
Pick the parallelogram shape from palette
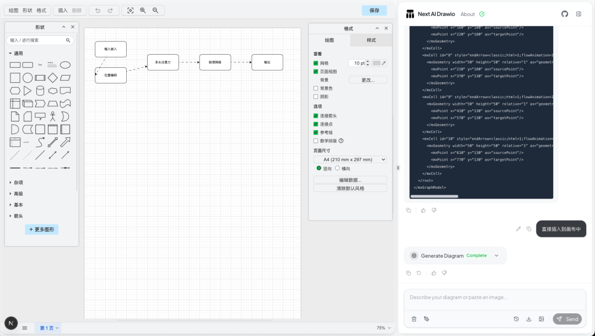tap(65, 78)
